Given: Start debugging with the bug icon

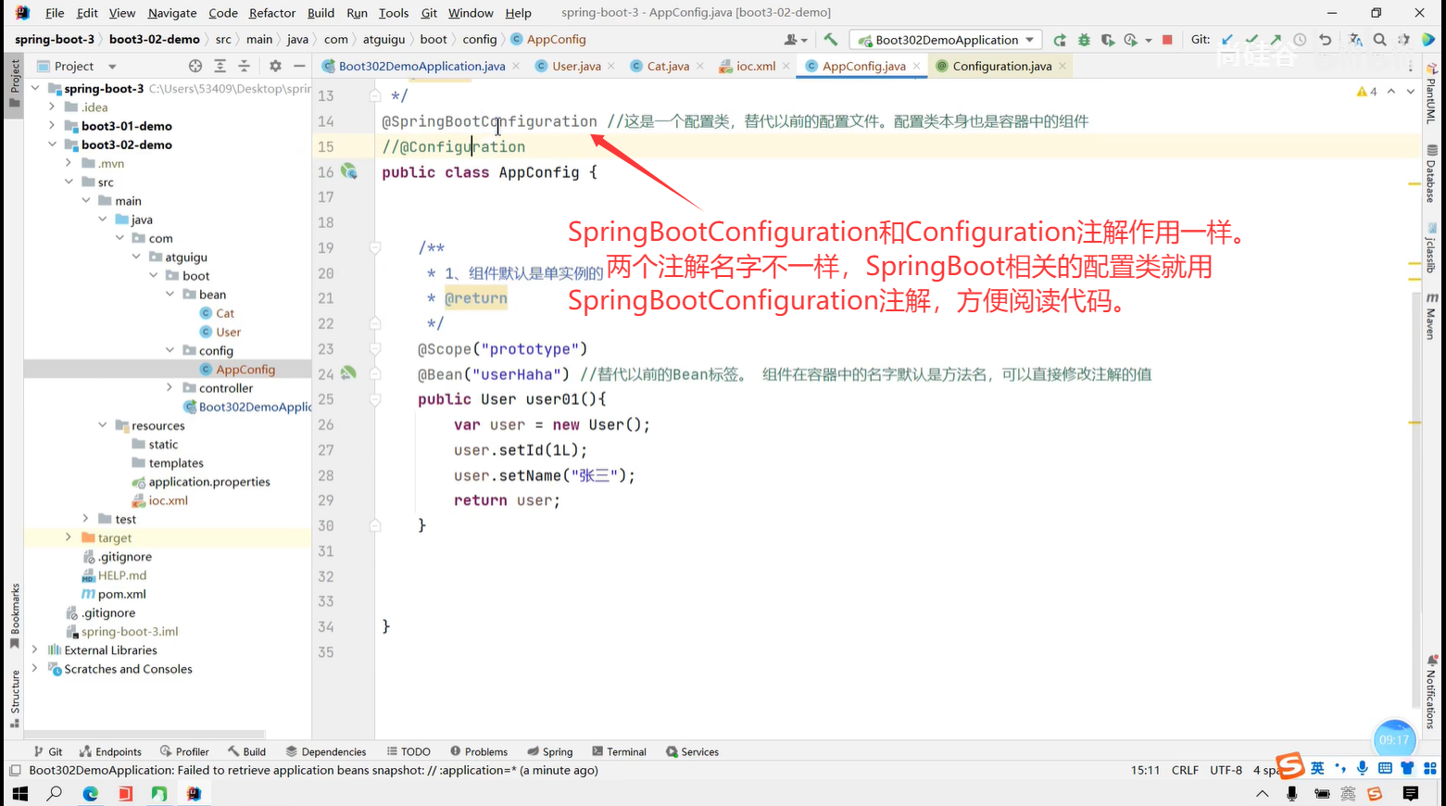Looking at the screenshot, I should [x=1084, y=40].
